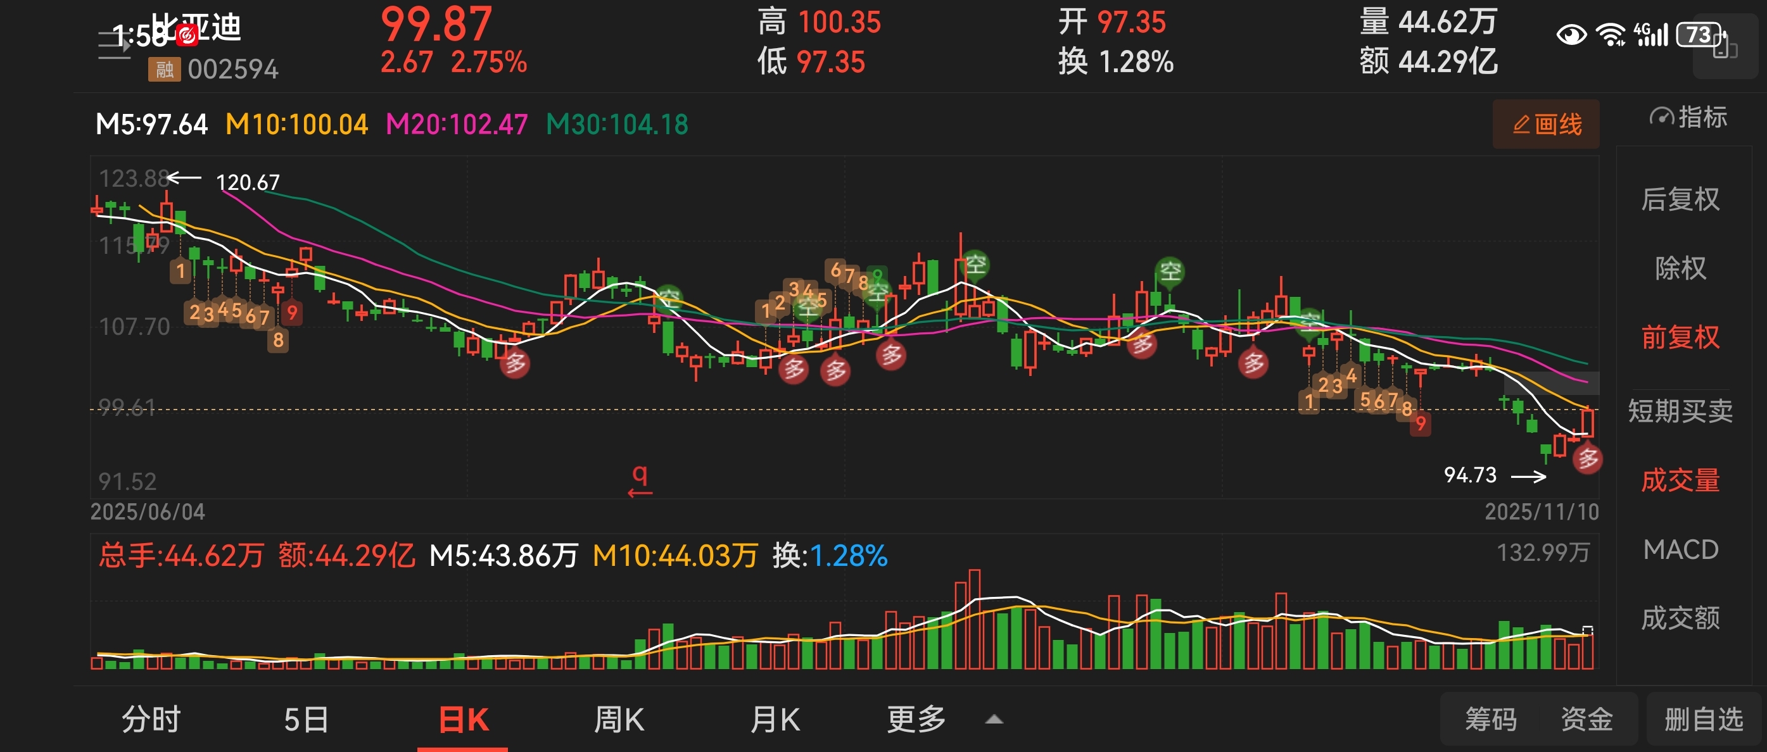Viewport: 1767px width, 752px height.
Task: Open the 画线 drawing tool
Action: 1545,124
